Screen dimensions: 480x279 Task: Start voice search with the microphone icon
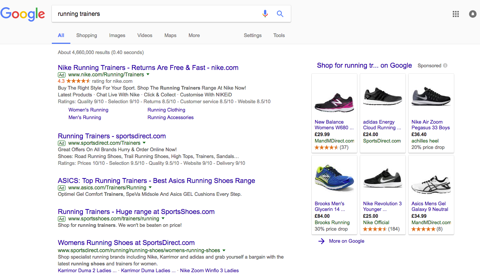tap(265, 14)
